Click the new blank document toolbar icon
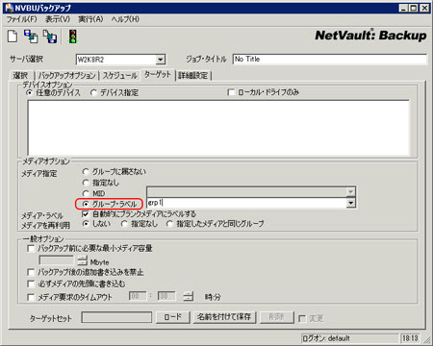Image resolution: width=433 pixels, height=346 pixels. (13, 37)
